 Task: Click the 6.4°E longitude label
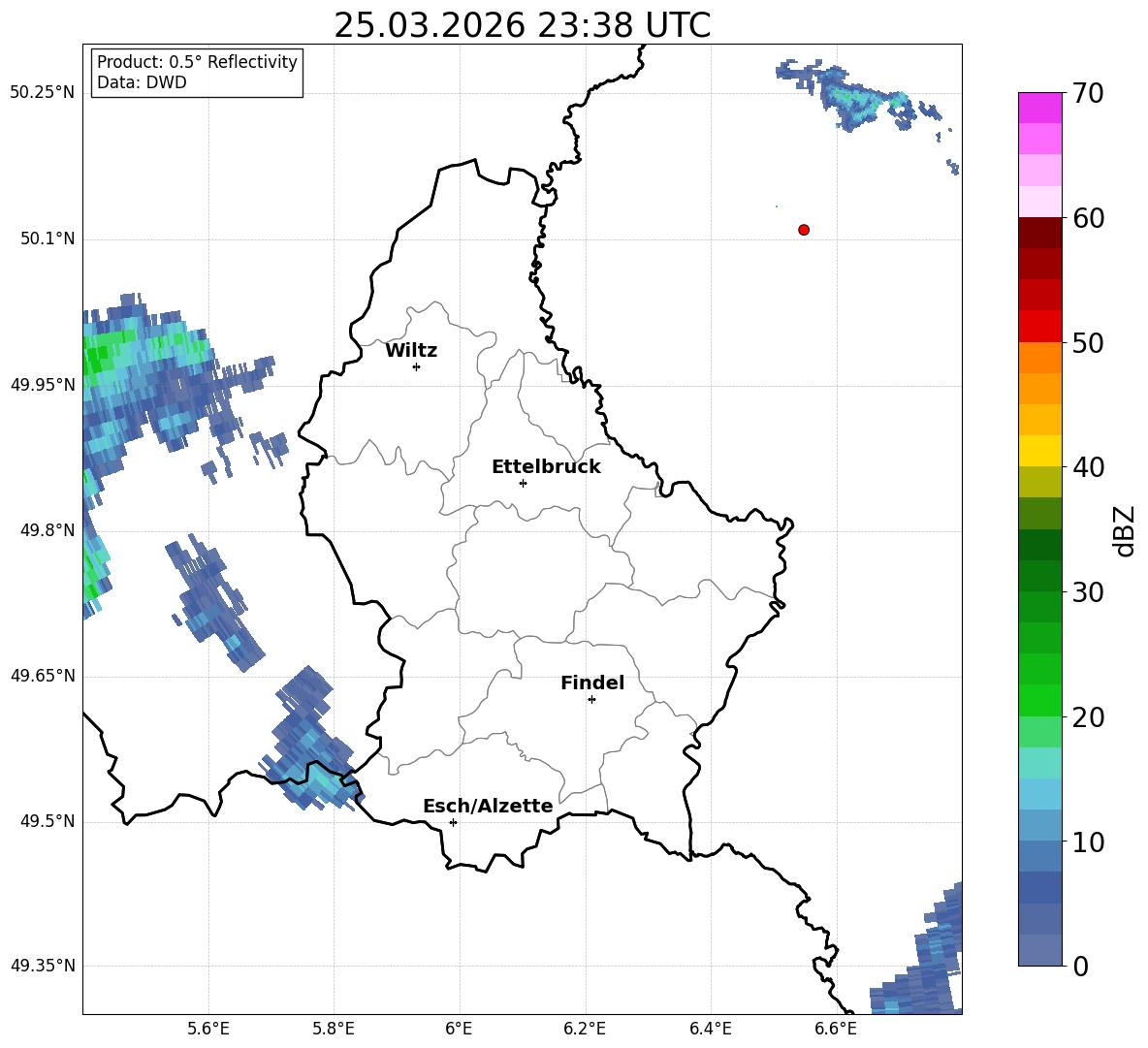coord(710,1029)
